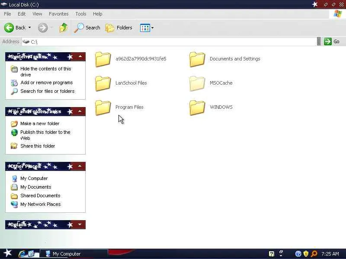Screen dimensions: 346x259
Task: Click the address bar showing C:\
Action: tap(169, 41)
